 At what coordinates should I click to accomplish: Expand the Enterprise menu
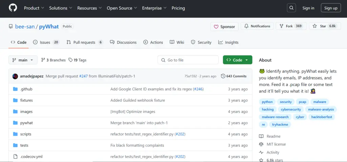tap(155, 8)
